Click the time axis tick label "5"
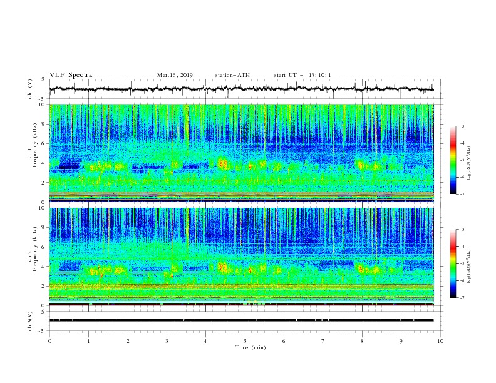The width and height of the screenshot is (496, 383). 245,341
